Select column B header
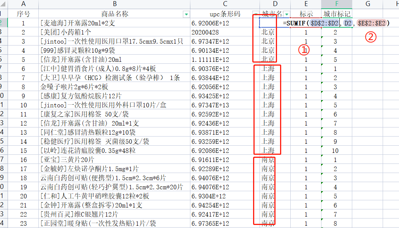Viewport: 399px width, 228px height. [114, 4]
